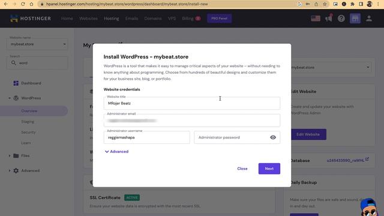Open the mybeat.store dropdown on right panel

[x=331, y=67]
